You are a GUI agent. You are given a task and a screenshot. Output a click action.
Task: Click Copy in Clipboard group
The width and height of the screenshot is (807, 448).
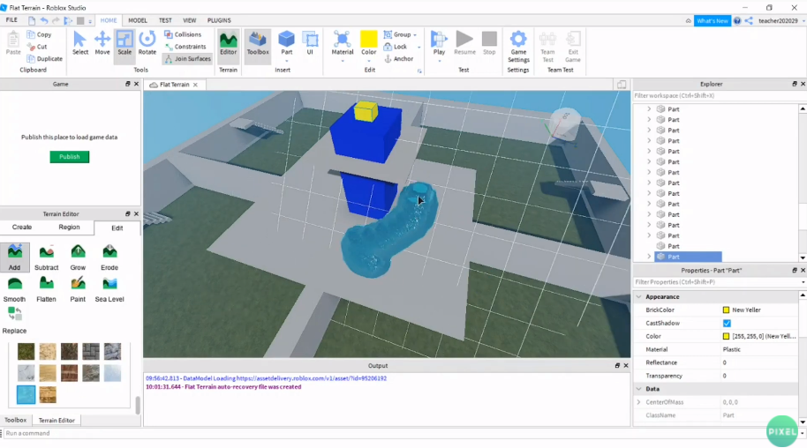pyautogui.click(x=39, y=34)
